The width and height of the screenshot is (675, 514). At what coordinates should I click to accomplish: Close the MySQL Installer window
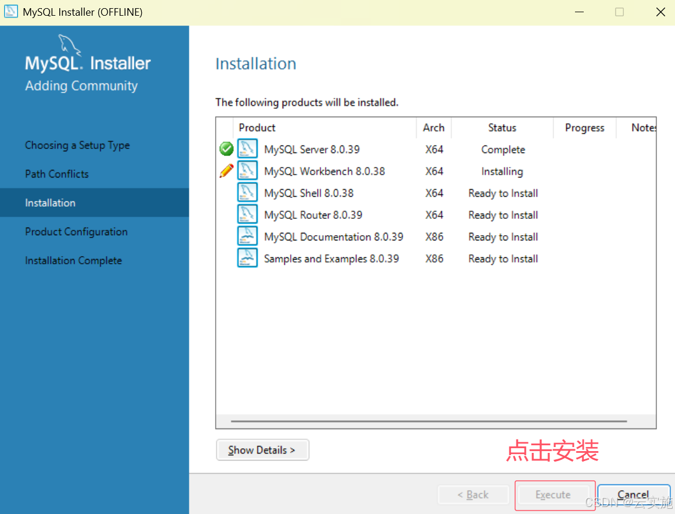coord(660,12)
